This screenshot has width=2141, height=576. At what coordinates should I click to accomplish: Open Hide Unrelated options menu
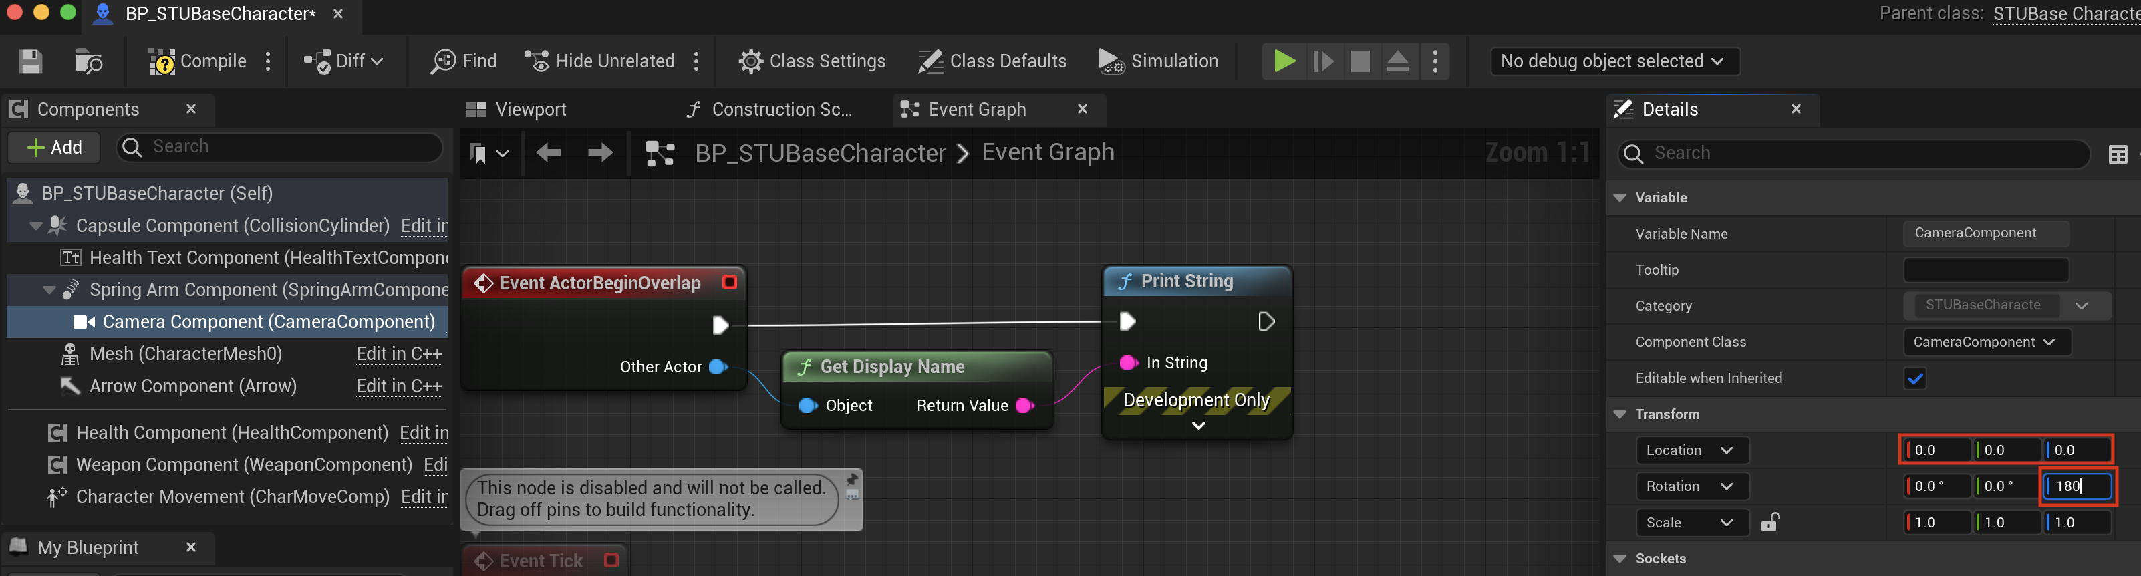(696, 61)
